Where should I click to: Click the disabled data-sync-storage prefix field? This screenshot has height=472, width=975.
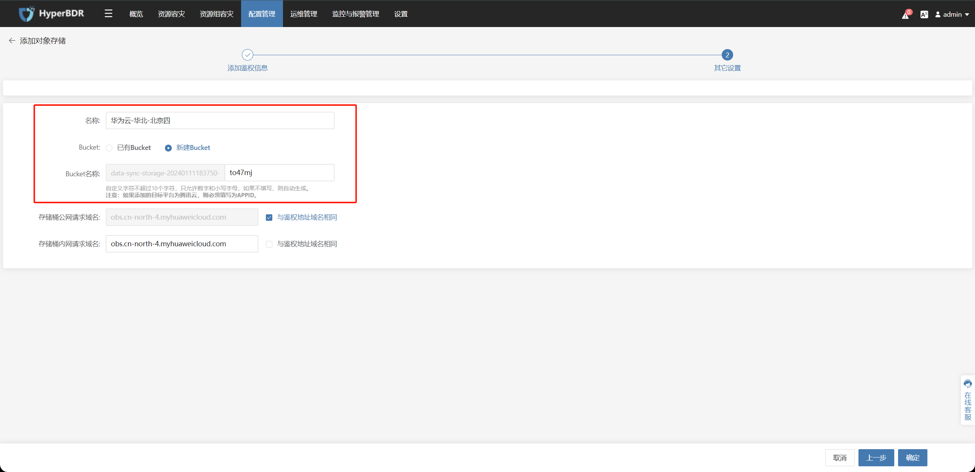point(165,173)
